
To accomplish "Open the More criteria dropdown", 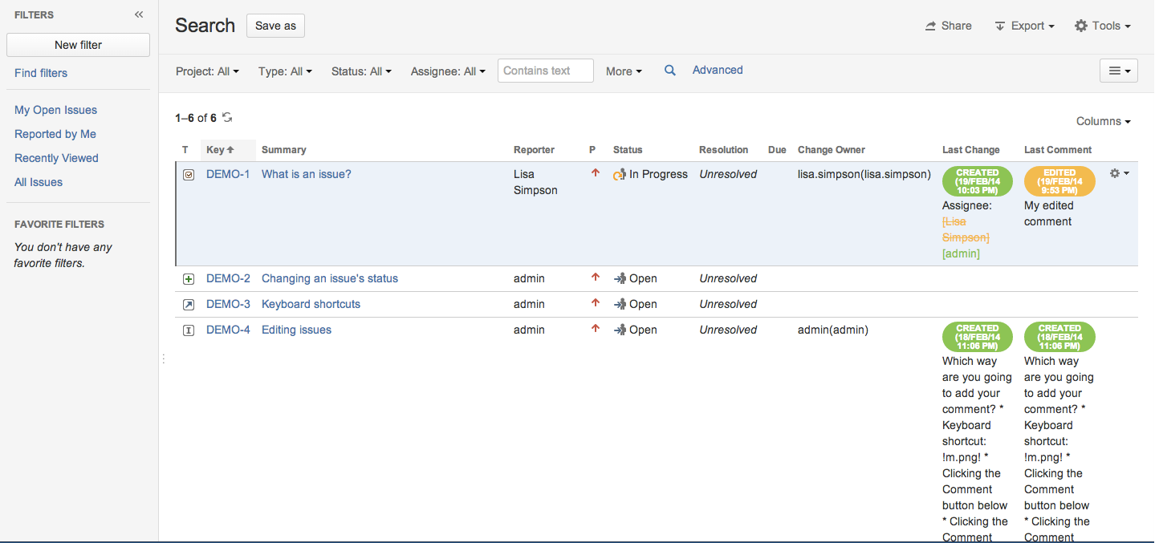I will click(x=624, y=71).
